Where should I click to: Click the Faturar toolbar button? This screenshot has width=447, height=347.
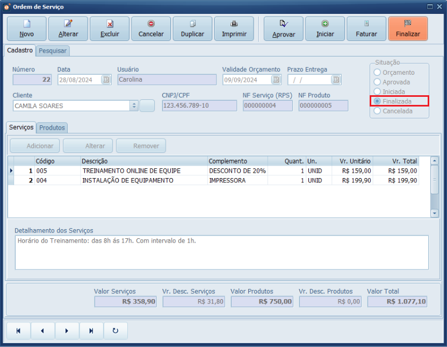366,29
